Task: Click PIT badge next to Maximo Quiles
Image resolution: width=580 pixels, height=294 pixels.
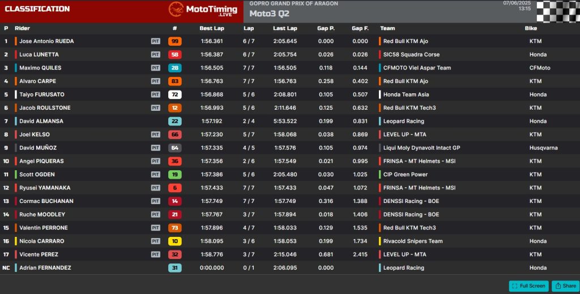Action: click(x=155, y=68)
